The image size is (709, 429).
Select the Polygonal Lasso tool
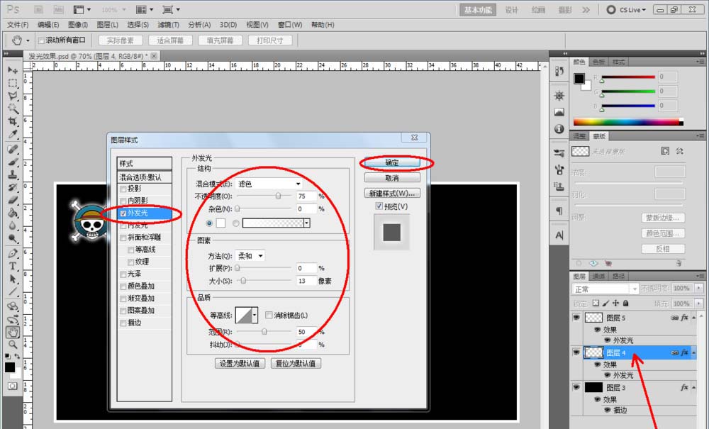tap(13, 96)
